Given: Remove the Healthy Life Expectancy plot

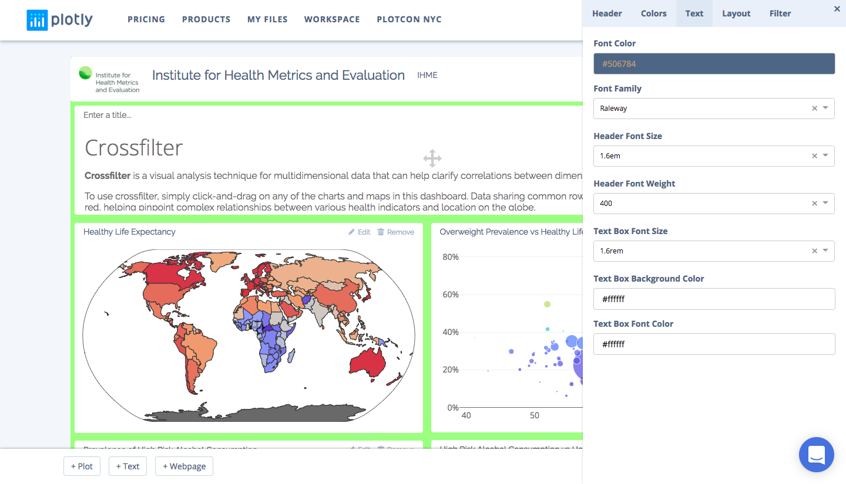Looking at the screenshot, I should click(x=395, y=232).
